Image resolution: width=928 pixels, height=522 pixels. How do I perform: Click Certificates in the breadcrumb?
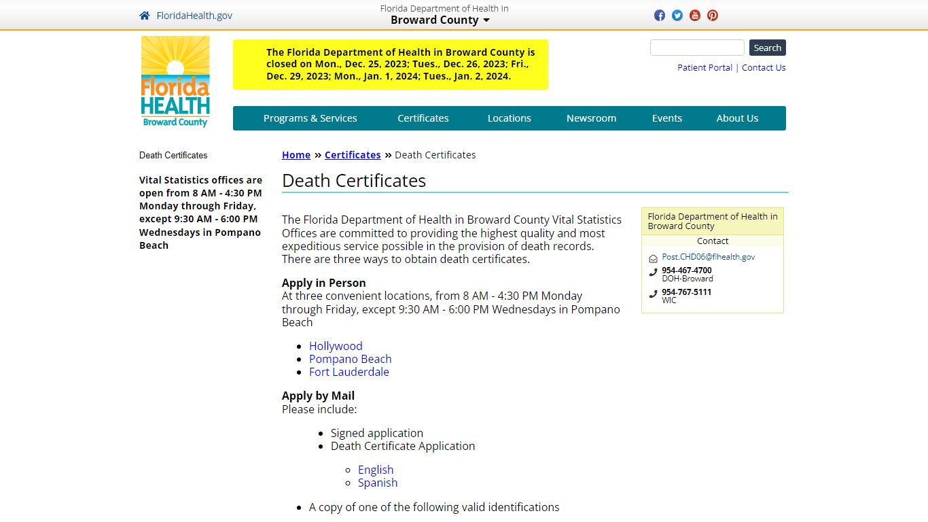(353, 155)
